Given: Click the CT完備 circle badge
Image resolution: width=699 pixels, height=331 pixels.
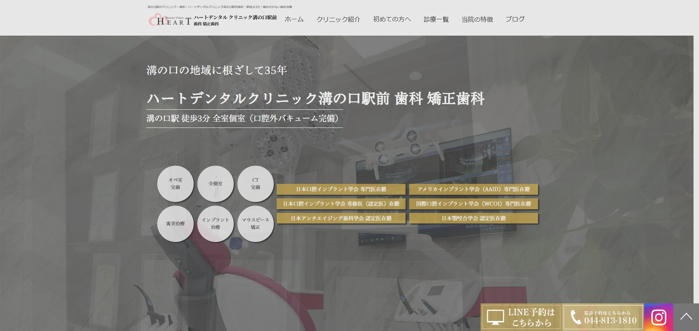Looking at the screenshot, I should pyautogui.click(x=256, y=184).
